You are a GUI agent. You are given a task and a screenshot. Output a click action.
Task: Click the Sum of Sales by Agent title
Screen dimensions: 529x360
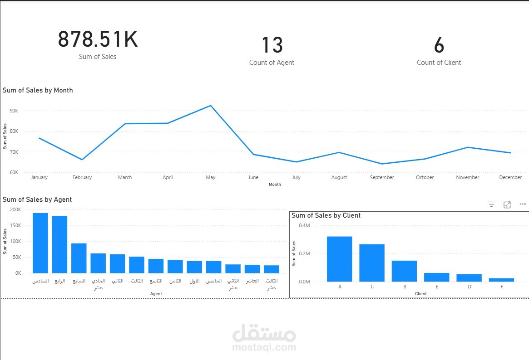tap(37, 199)
